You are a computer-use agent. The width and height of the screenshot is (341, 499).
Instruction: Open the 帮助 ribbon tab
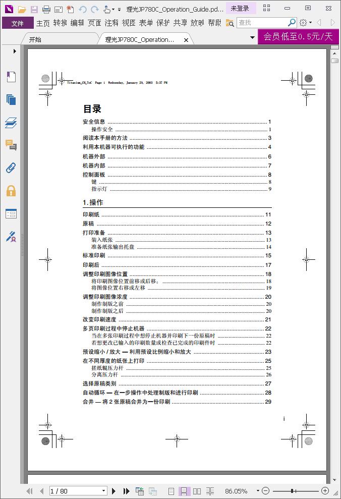[x=214, y=23]
